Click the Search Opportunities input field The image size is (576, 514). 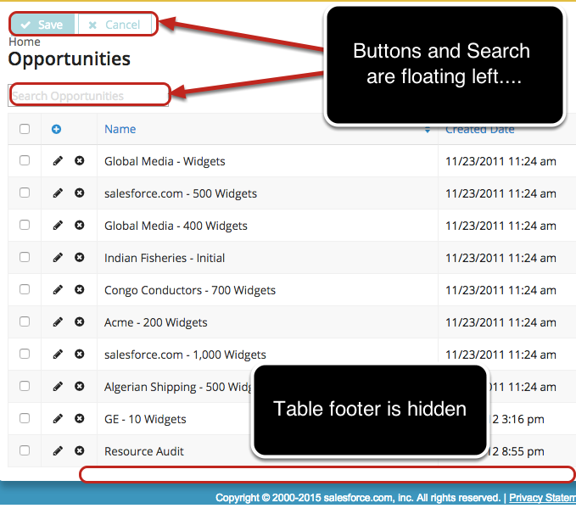click(89, 96)
